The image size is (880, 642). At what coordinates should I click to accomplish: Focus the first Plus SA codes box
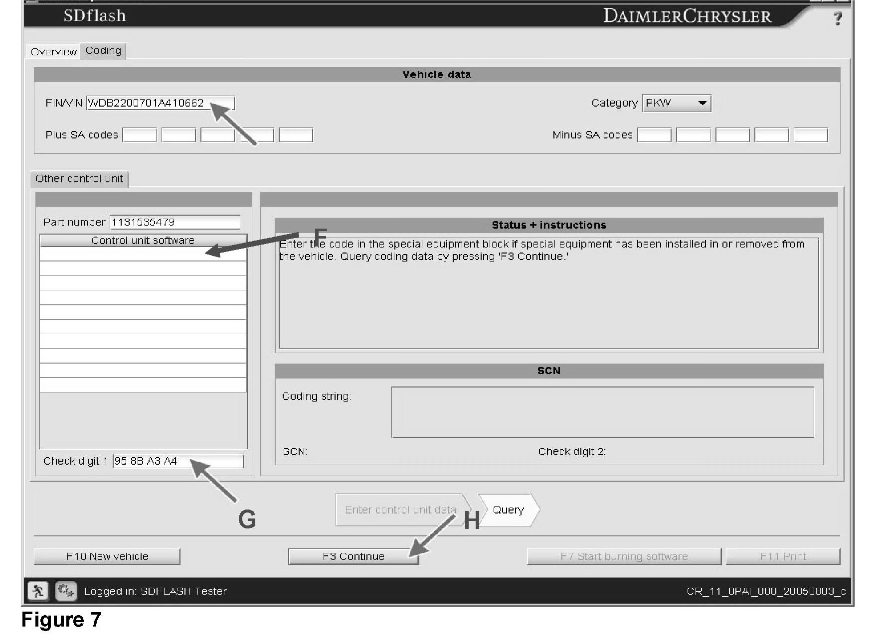(x=140, y=135)
